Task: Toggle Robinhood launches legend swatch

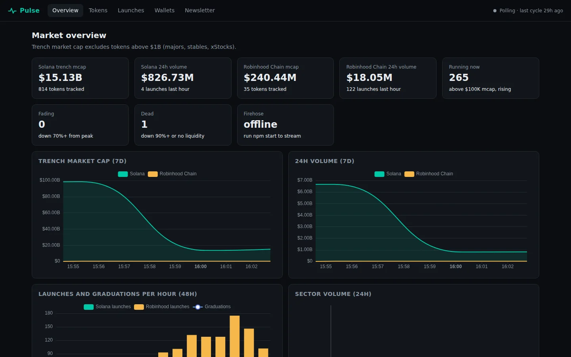Action: coord(139,307)
